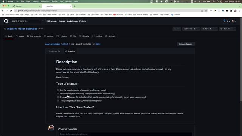Select the Preview tab
242x136 pixels.
pyautogui.click(x=70, y=51)
